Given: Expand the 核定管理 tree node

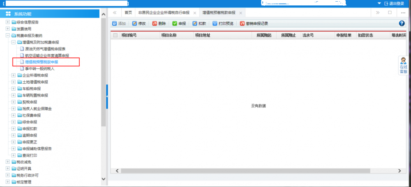Looking at the screenshot, I should point(7,182).
